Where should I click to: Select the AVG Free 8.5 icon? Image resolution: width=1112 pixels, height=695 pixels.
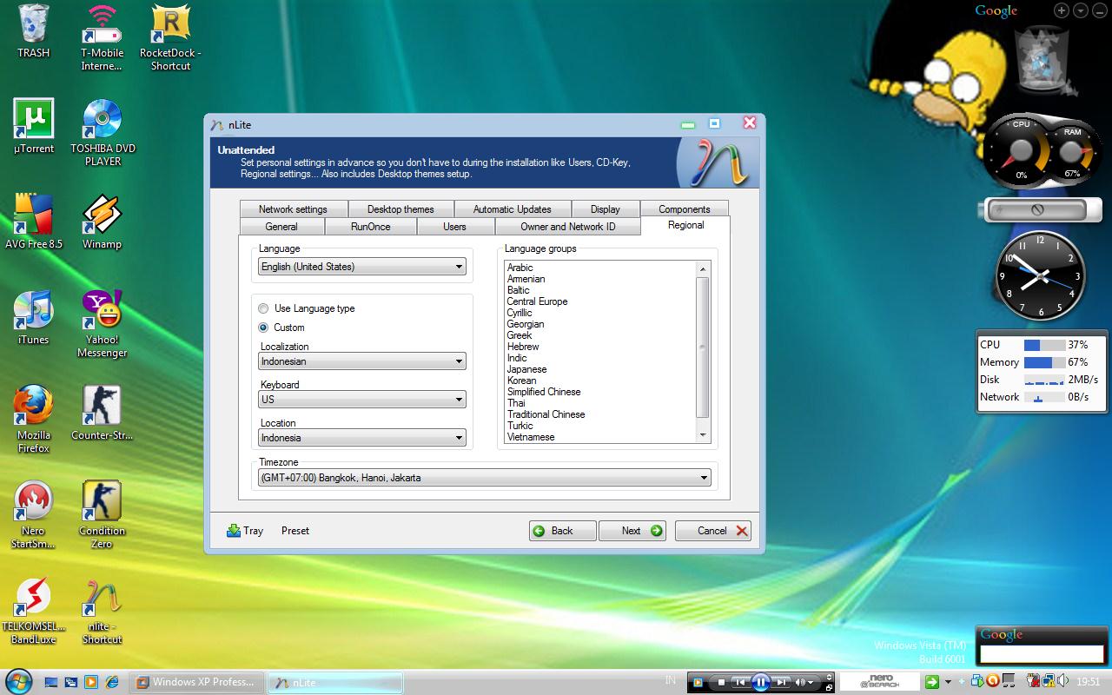tap(34, 222)
